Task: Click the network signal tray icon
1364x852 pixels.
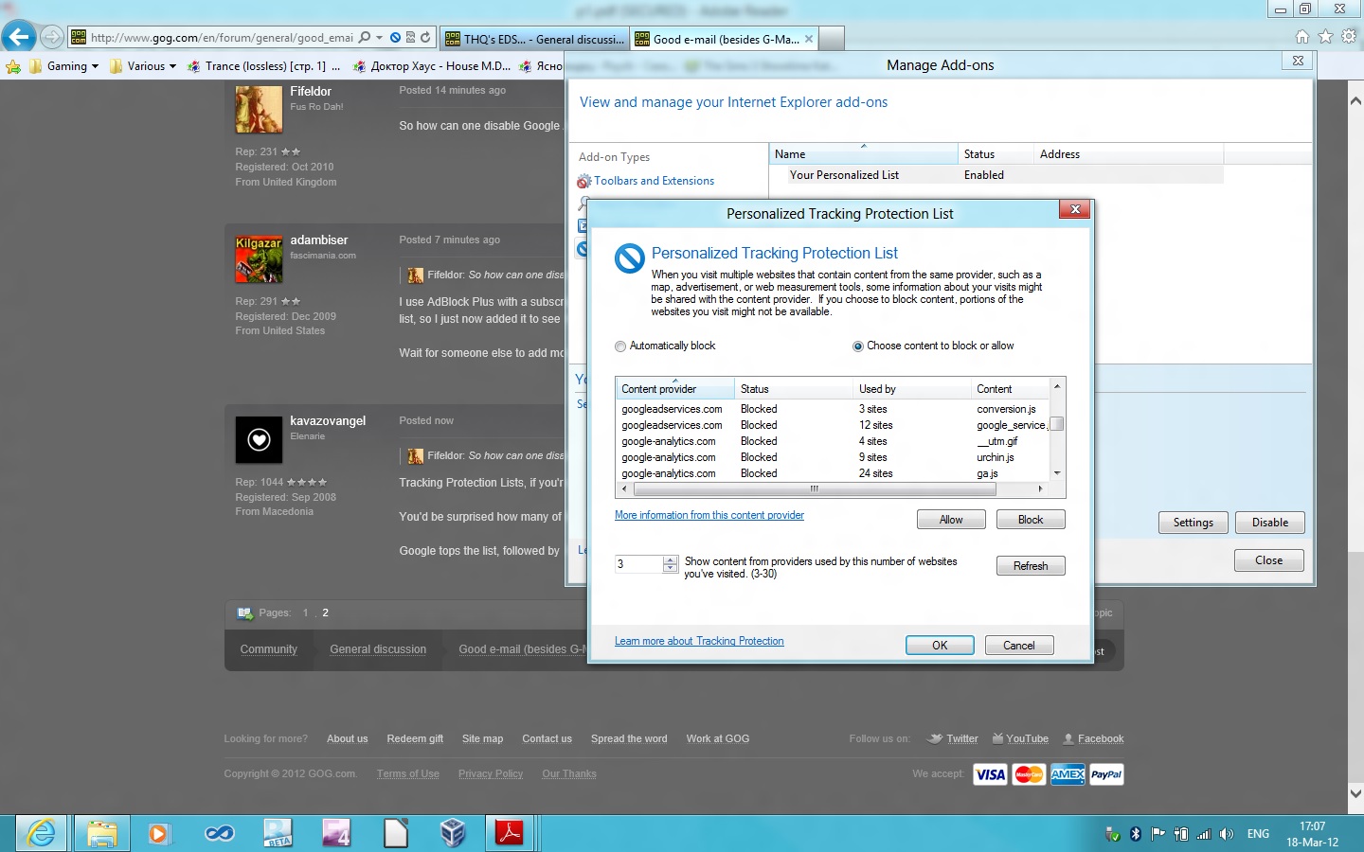Action: [1204, 834]
